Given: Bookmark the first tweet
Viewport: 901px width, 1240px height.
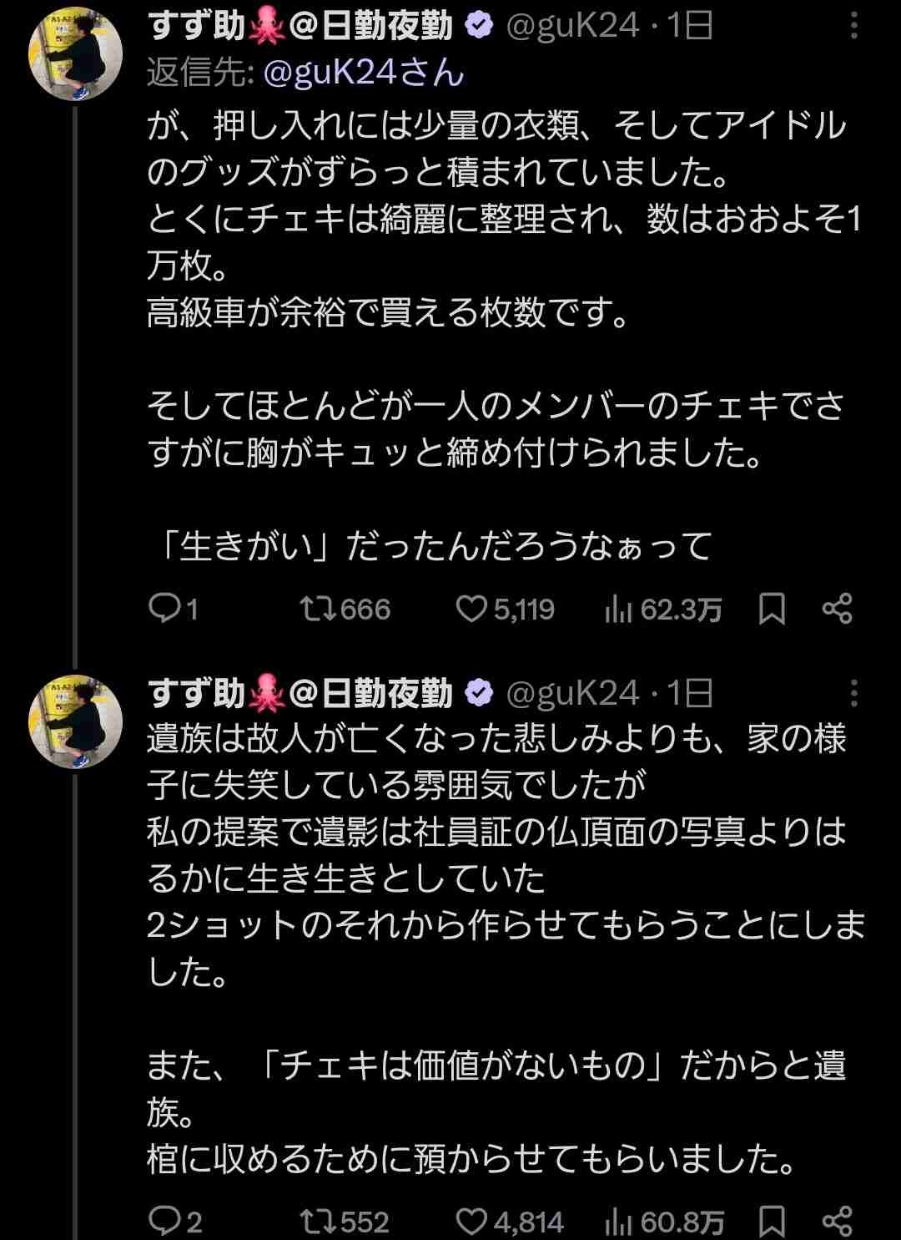Looking at the screenshot, I should (772, 610).
